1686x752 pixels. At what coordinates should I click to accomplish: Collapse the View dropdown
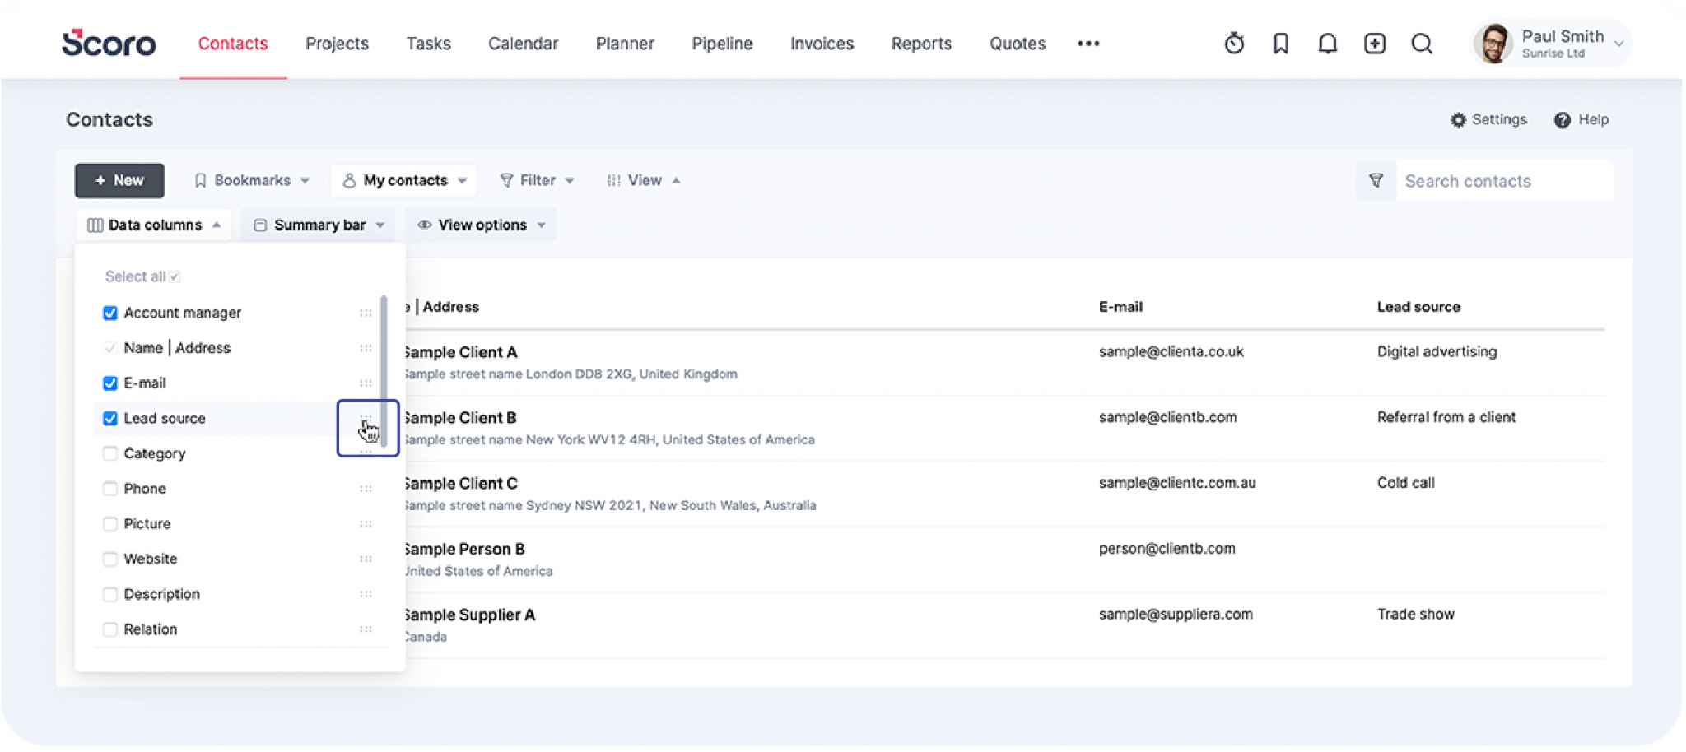pyautogui.click(x=644, y=180)
